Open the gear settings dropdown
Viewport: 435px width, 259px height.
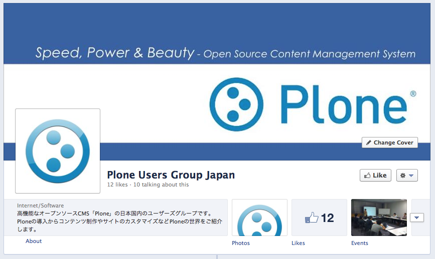pyautogui.click(x=407, y=175)
